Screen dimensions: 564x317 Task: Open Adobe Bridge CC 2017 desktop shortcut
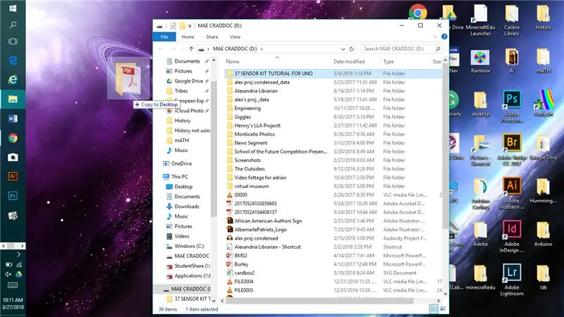(512, 150)
